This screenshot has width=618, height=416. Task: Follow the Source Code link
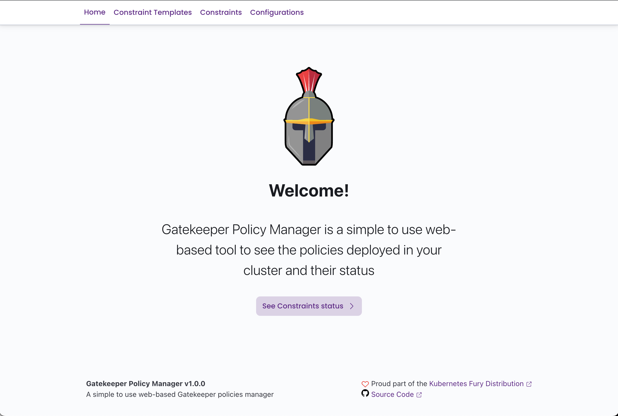[x=392, y=395]
